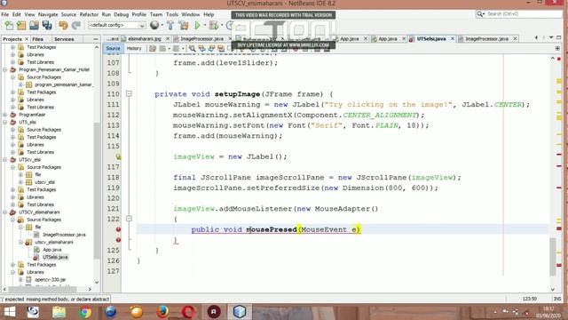Click the Clean and Build Project icon
The image size is (568, 320).
[184, 26]
